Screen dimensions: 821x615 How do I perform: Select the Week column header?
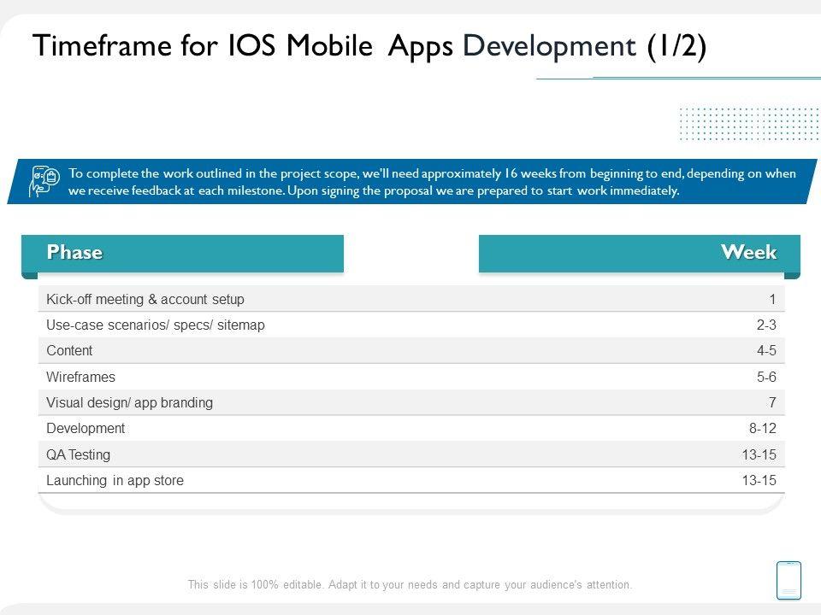click(x=639, y=253)
